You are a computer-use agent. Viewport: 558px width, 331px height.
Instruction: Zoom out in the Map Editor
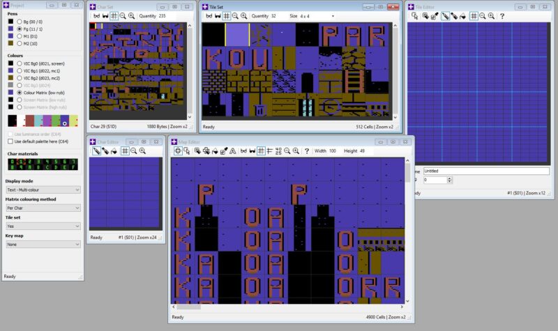[x=287, y=151]
